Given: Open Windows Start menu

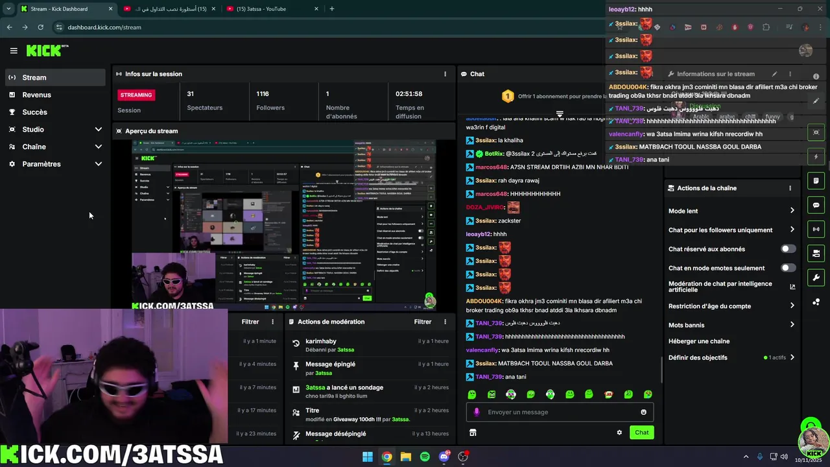Looking at the screenshot, I should point(368,457).
